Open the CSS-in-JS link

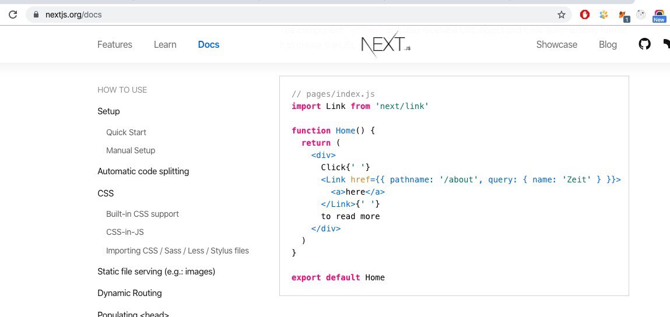pos(125,233)
